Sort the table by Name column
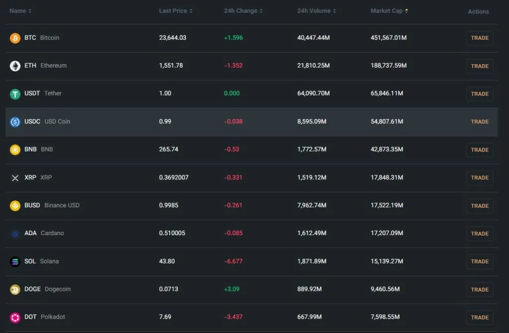The image size is (509, 333). (x=20, y=11)
